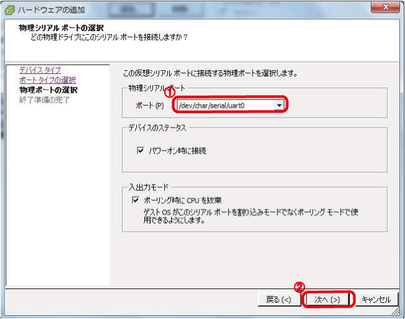Click the キャンセル button
Screen dimensions: 405x319
376,299
